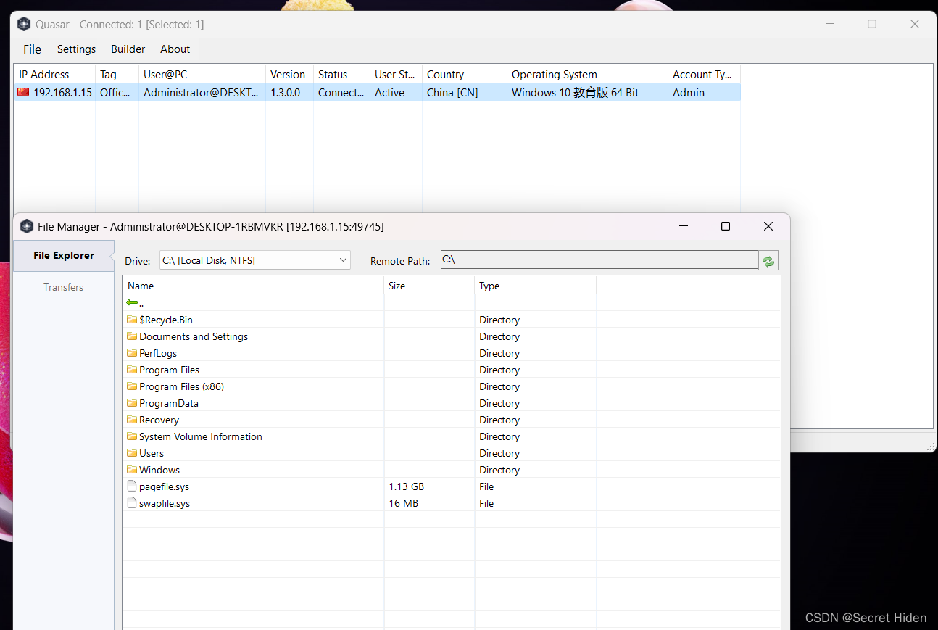Select the System Volume Information folder name
The height and width of the screenshot is (630, 938).
(201, 436)
